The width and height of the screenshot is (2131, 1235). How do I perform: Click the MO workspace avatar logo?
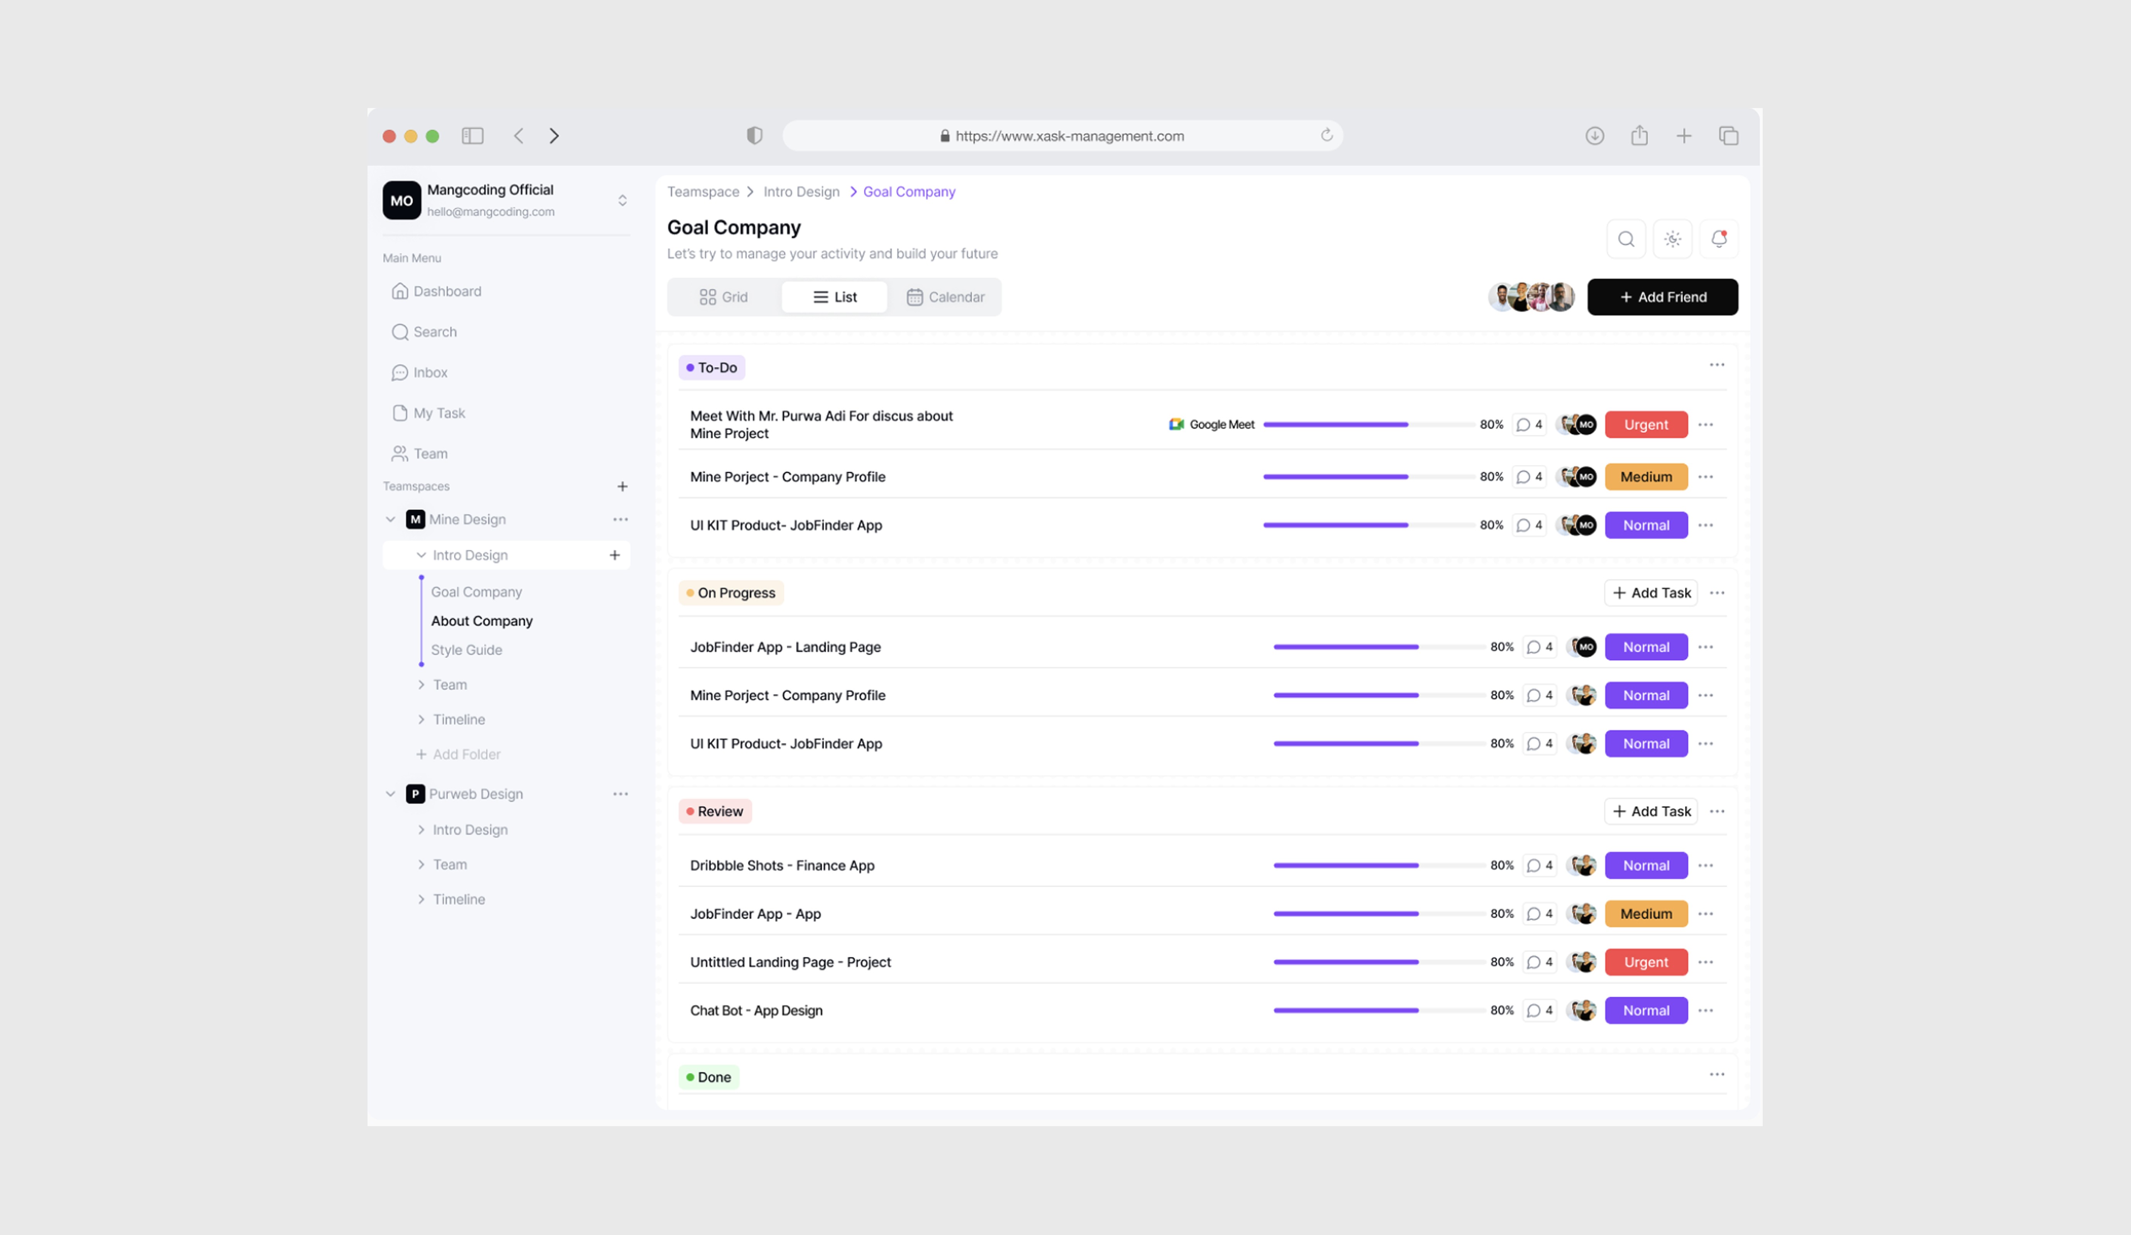coord(401,200)
